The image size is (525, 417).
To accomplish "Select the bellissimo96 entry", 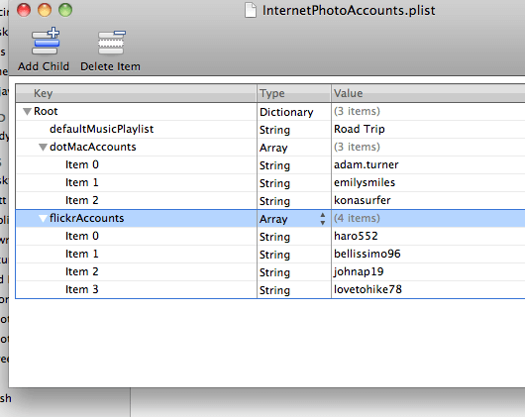I will pyautogui.click(x=367, y=254).
